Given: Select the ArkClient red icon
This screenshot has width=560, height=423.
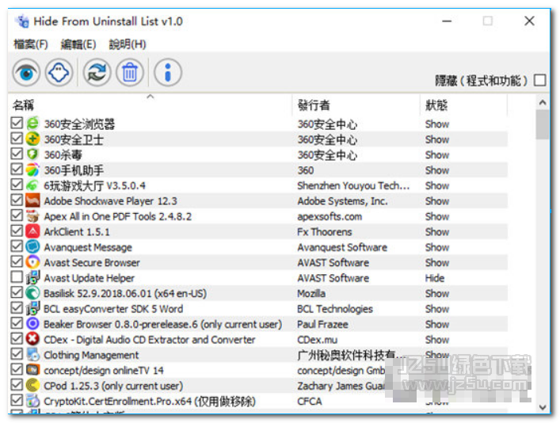Looking at the screenshot, I should [32, 231].
